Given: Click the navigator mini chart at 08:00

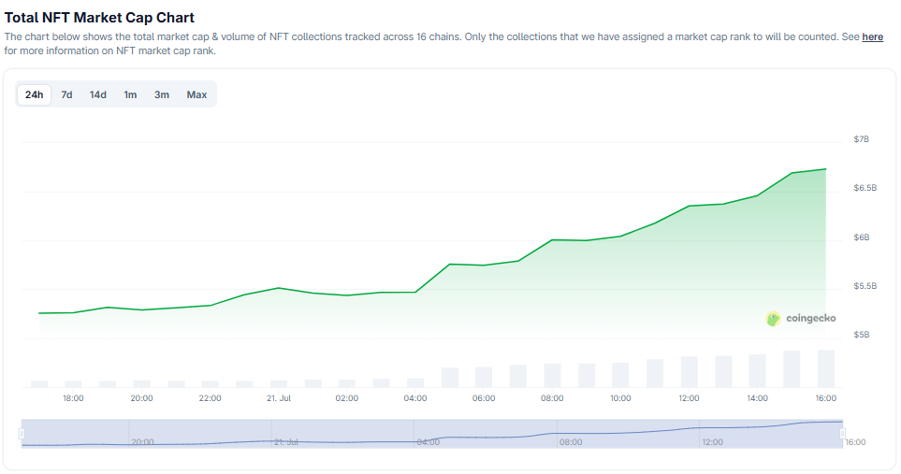Looking at the screenshot, I should click(x=570, y=442).
